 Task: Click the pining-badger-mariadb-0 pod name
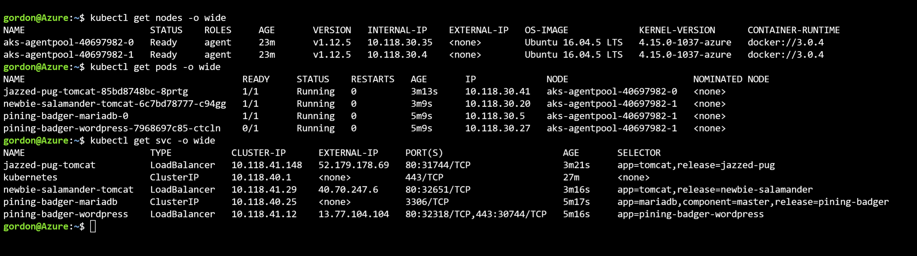[x=66, y=116]
